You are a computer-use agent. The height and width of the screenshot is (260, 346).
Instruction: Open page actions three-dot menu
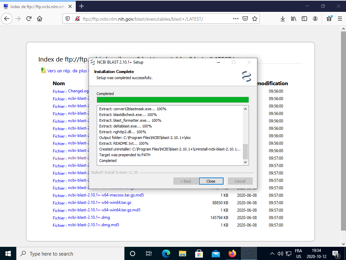(x=236, y=19)
